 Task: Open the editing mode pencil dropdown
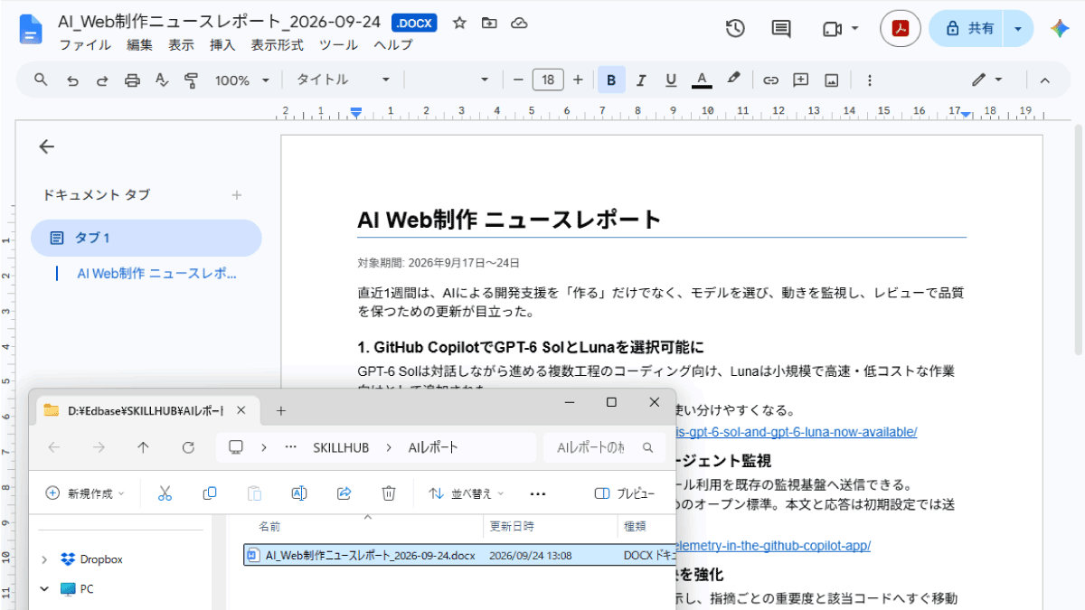point(986,80)
